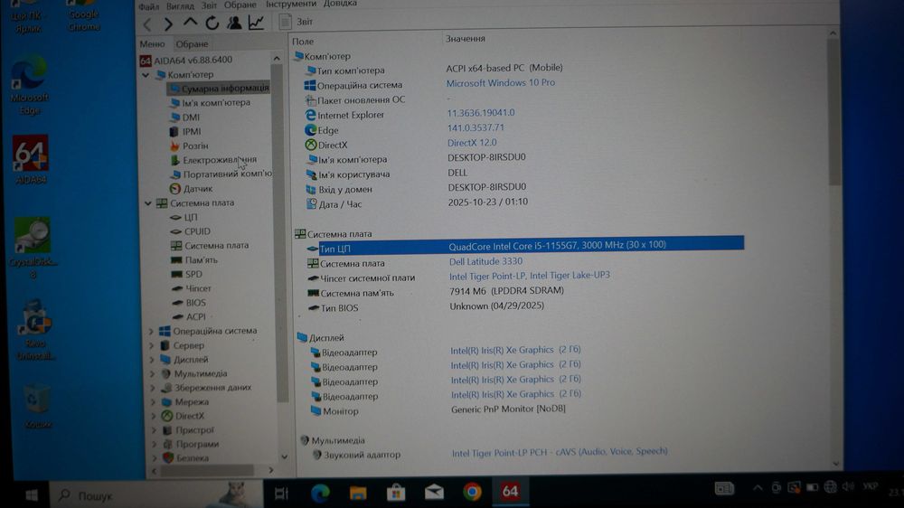The height and width of the screenshot is (508, 904).
Task: Click the Пошук taskbar search box
Action: [155, 494]
